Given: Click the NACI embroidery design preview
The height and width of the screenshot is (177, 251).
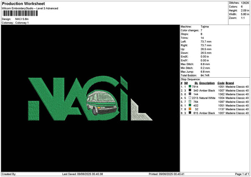Looking at the screenshot, I should tap(90, 98).
